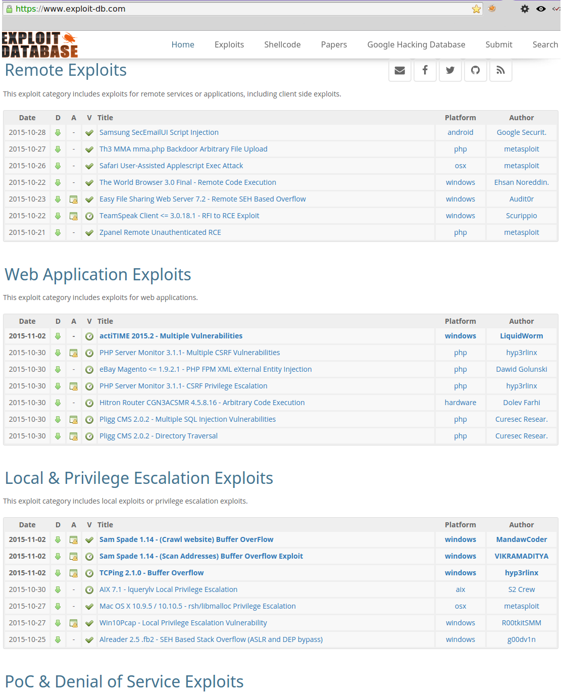Open TCPing 2.1.0 Buffer Overflow link
Viewport: 563px width, 694px height.
point(151,573)
